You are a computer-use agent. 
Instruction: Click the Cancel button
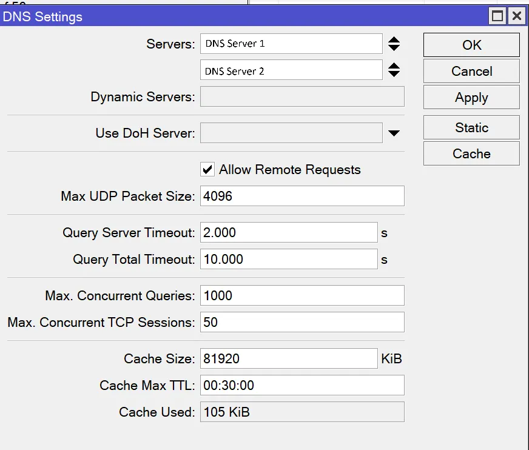(471, 71)
